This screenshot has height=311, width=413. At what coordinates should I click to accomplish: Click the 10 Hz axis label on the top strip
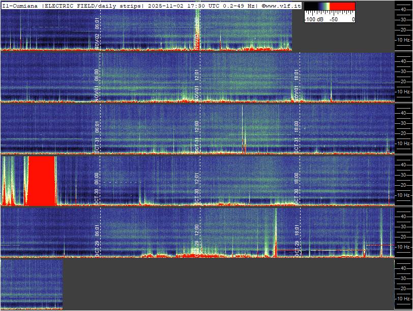[x=404, y=40]
